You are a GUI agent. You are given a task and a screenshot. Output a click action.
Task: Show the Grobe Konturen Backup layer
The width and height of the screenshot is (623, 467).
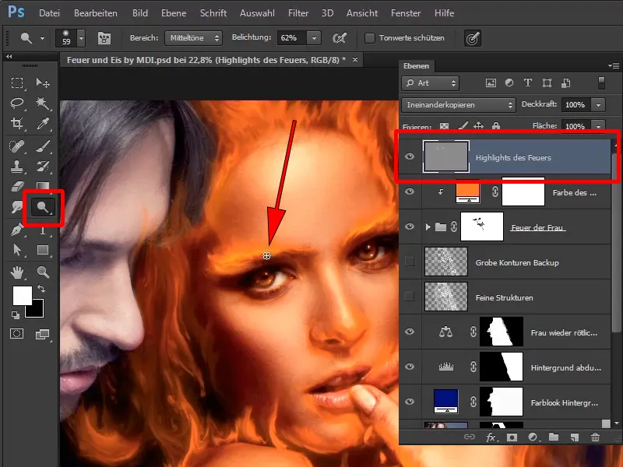pos(410,263)
